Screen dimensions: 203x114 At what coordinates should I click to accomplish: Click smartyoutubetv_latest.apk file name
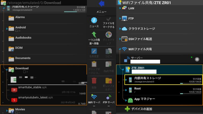36,97
